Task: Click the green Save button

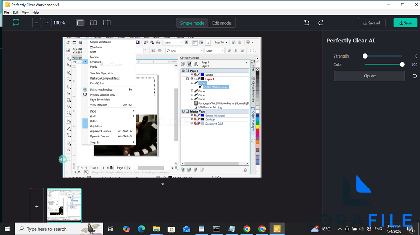Action: tap(405, 23)
